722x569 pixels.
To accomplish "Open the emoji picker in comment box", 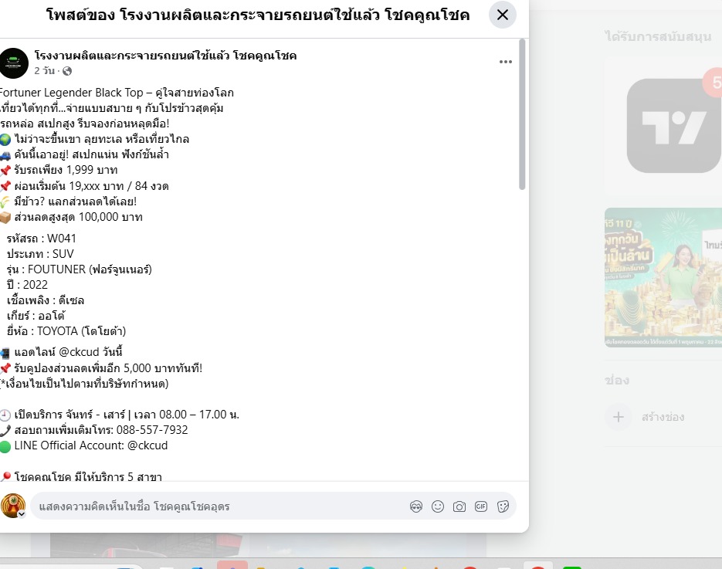I will (437, 507).
